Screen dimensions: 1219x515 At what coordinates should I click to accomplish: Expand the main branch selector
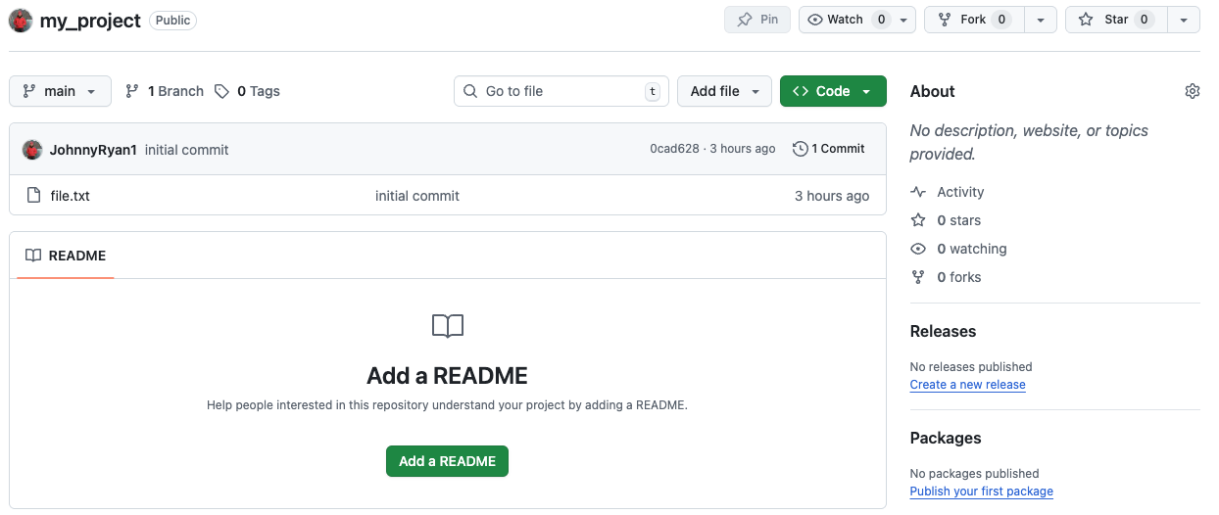tap(60, 91)
